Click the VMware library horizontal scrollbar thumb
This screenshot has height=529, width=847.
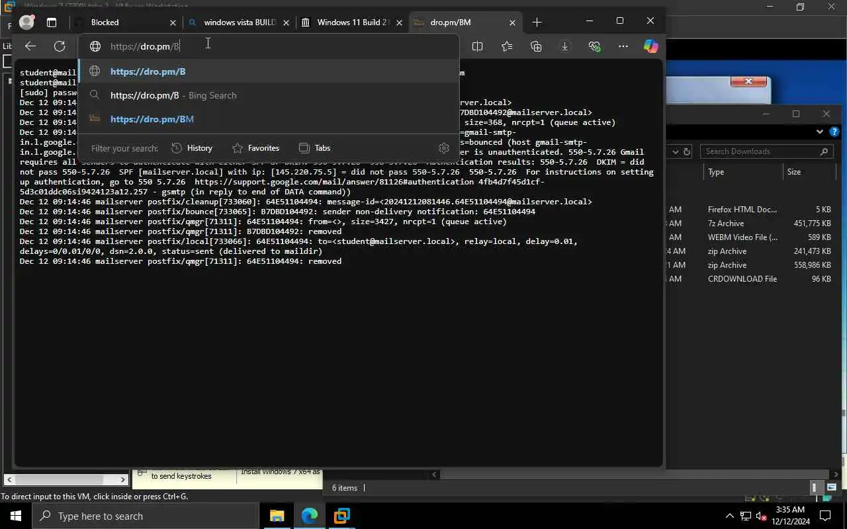(60, 479)
